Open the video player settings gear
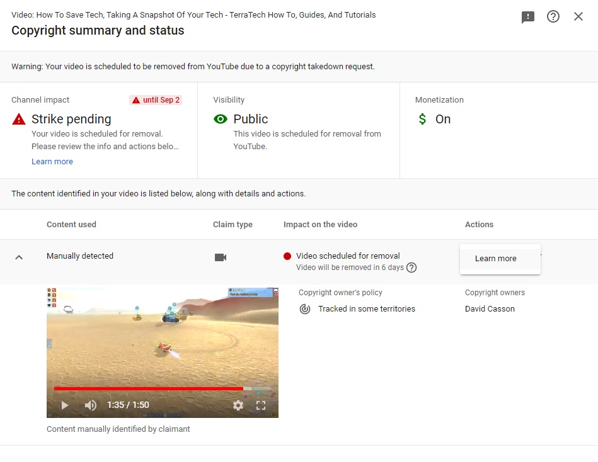 238,405
